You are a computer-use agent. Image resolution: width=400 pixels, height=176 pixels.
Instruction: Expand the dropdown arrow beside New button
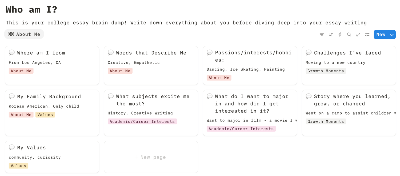click(392, 35)
